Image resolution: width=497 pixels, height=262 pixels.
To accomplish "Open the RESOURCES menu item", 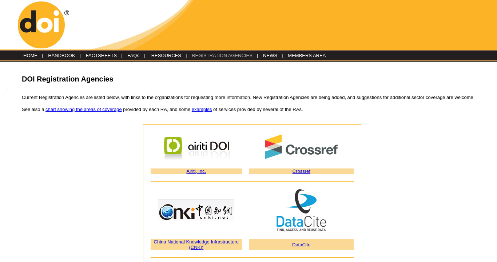I will pos(166,56).
